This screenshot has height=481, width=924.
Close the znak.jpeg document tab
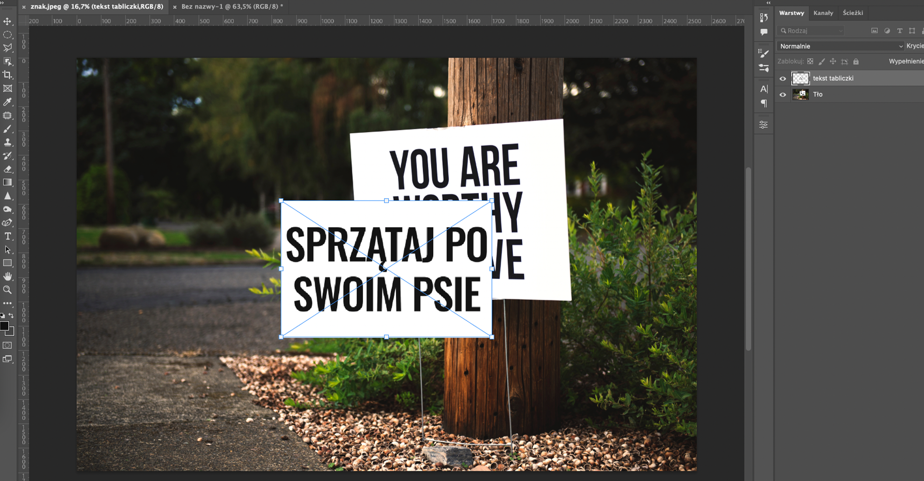coord(24,7)
